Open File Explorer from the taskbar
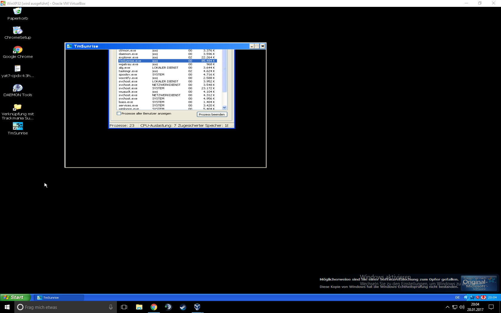 139,307
